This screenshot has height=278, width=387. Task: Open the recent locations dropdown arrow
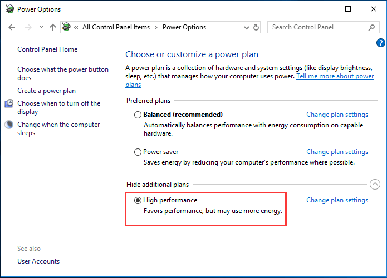point(41,27)
